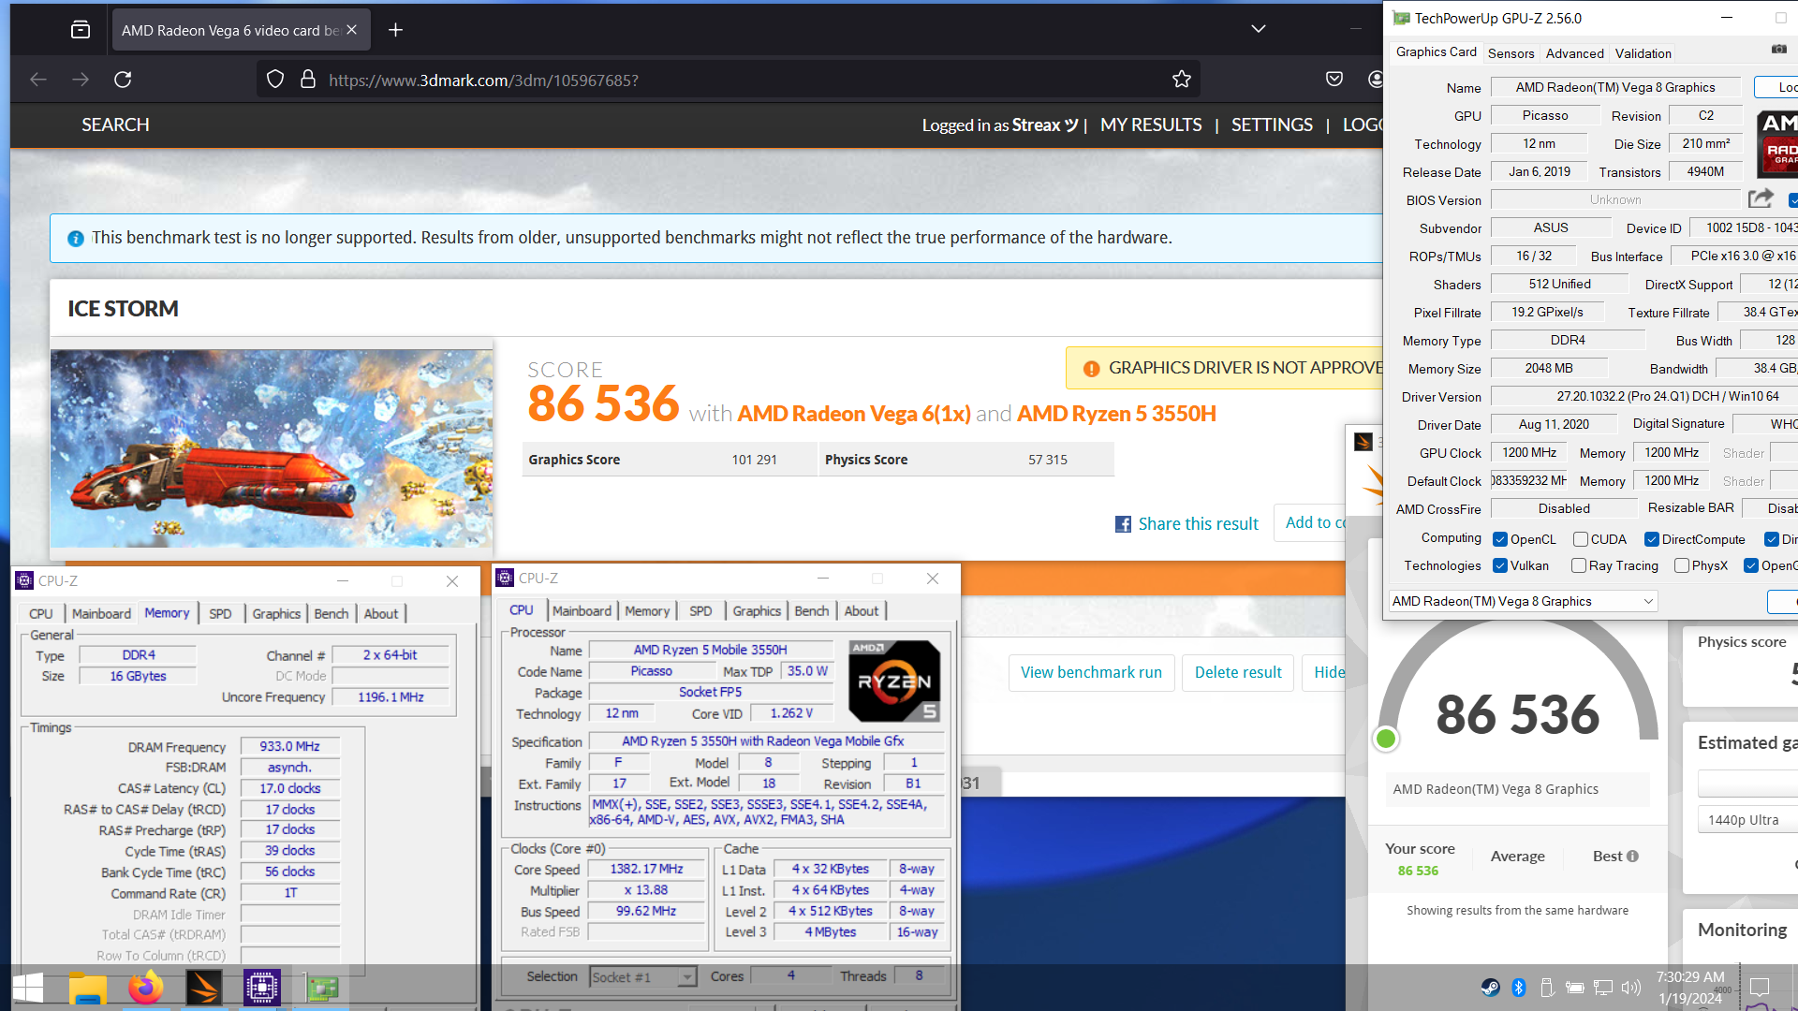Reload the 3DMark page in Firefox

point(123,80)
